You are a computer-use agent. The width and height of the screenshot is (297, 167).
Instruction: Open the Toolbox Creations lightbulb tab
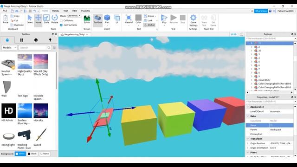50,40
